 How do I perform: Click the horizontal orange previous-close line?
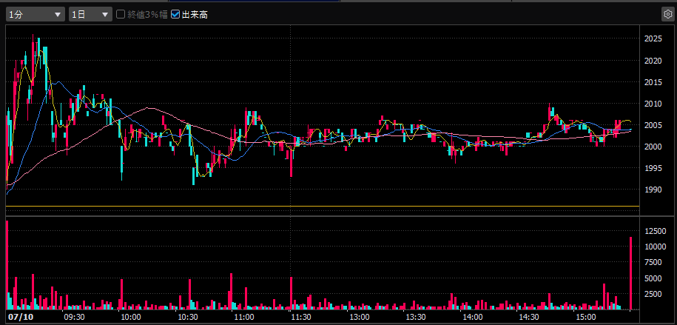(x=323, y=206)
